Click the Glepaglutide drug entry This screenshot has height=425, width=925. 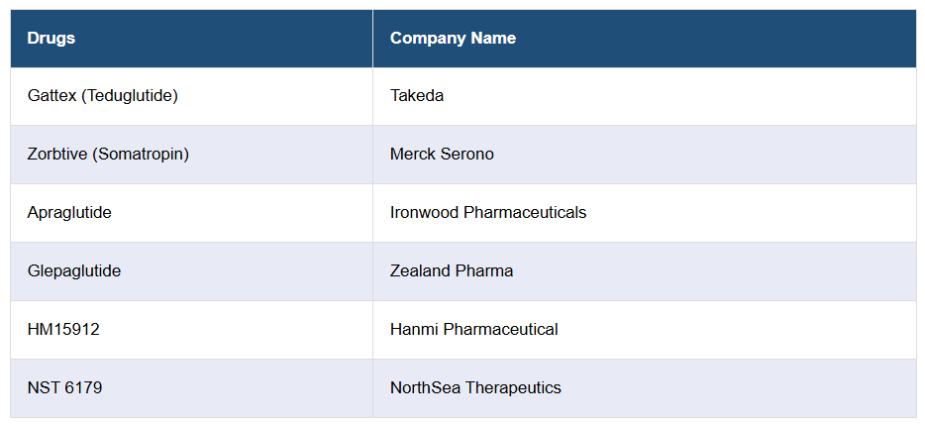pos(74,271)
